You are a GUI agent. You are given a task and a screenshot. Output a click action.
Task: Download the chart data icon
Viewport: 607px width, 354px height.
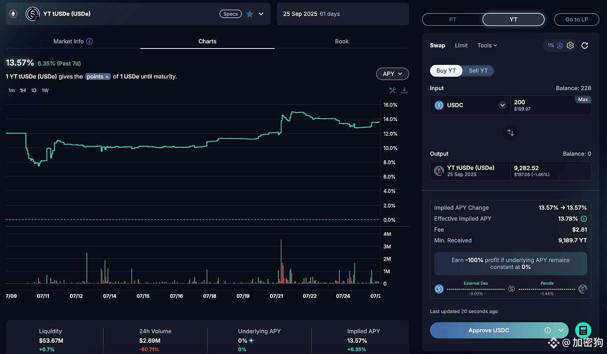point(404,90)
